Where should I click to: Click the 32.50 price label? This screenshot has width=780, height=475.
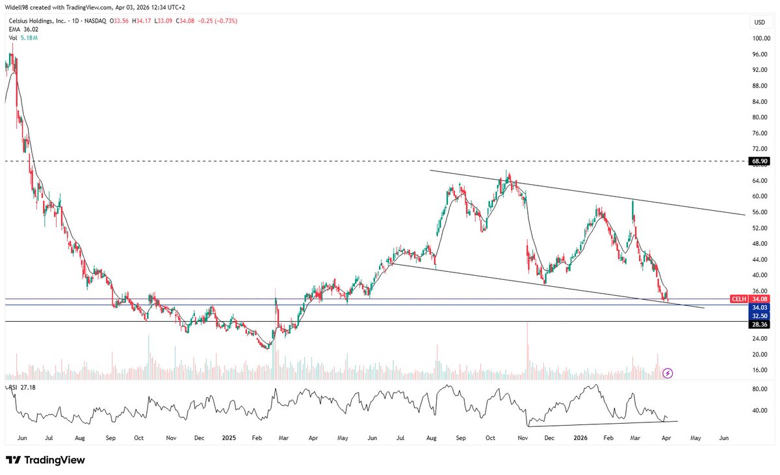point(759,315)
